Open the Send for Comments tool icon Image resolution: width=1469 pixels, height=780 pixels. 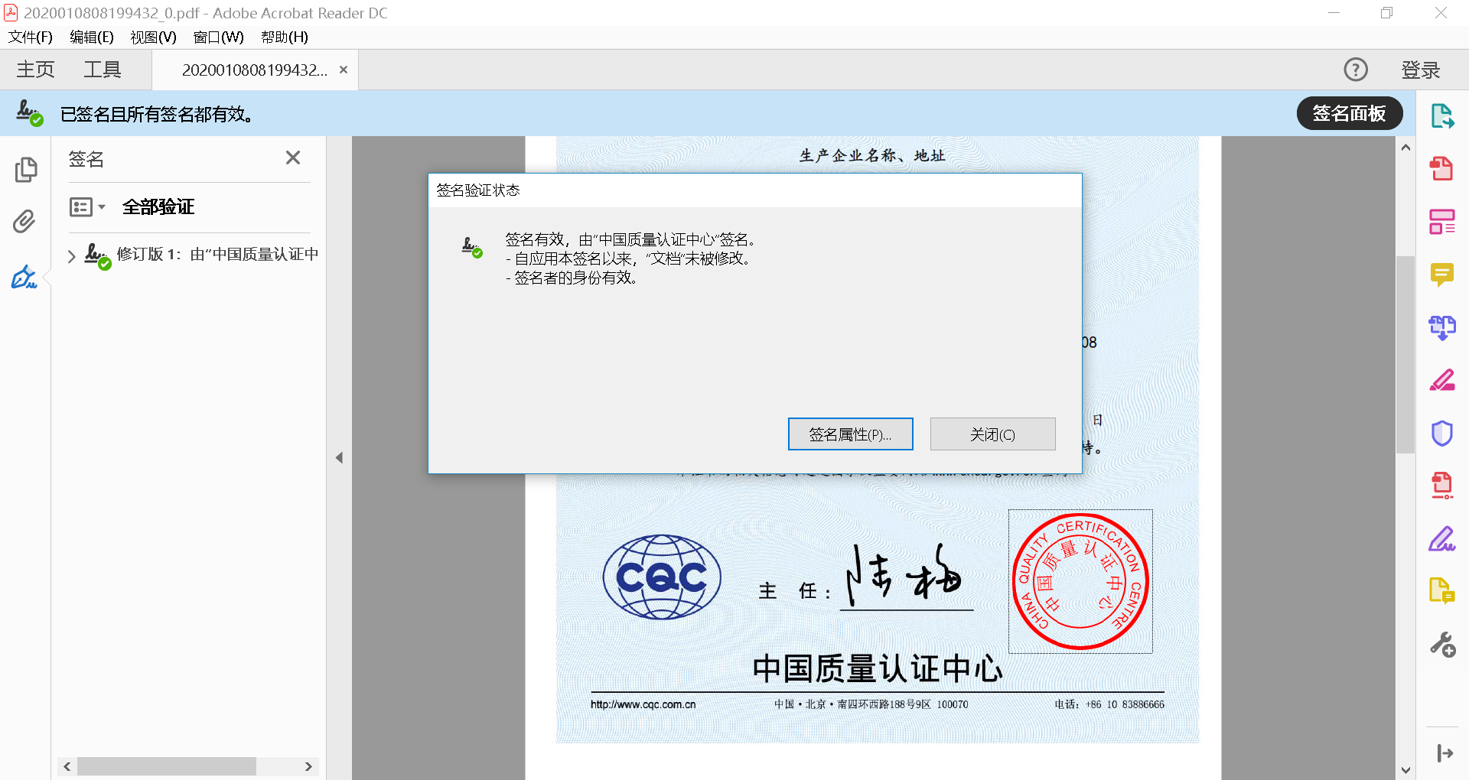point(1442,590)
